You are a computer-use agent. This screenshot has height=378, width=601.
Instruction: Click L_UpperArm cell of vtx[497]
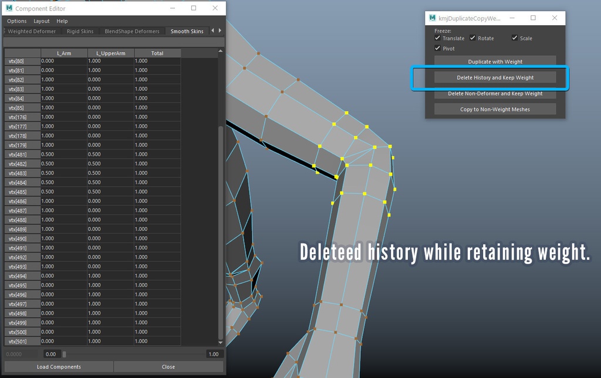[111, 304]
